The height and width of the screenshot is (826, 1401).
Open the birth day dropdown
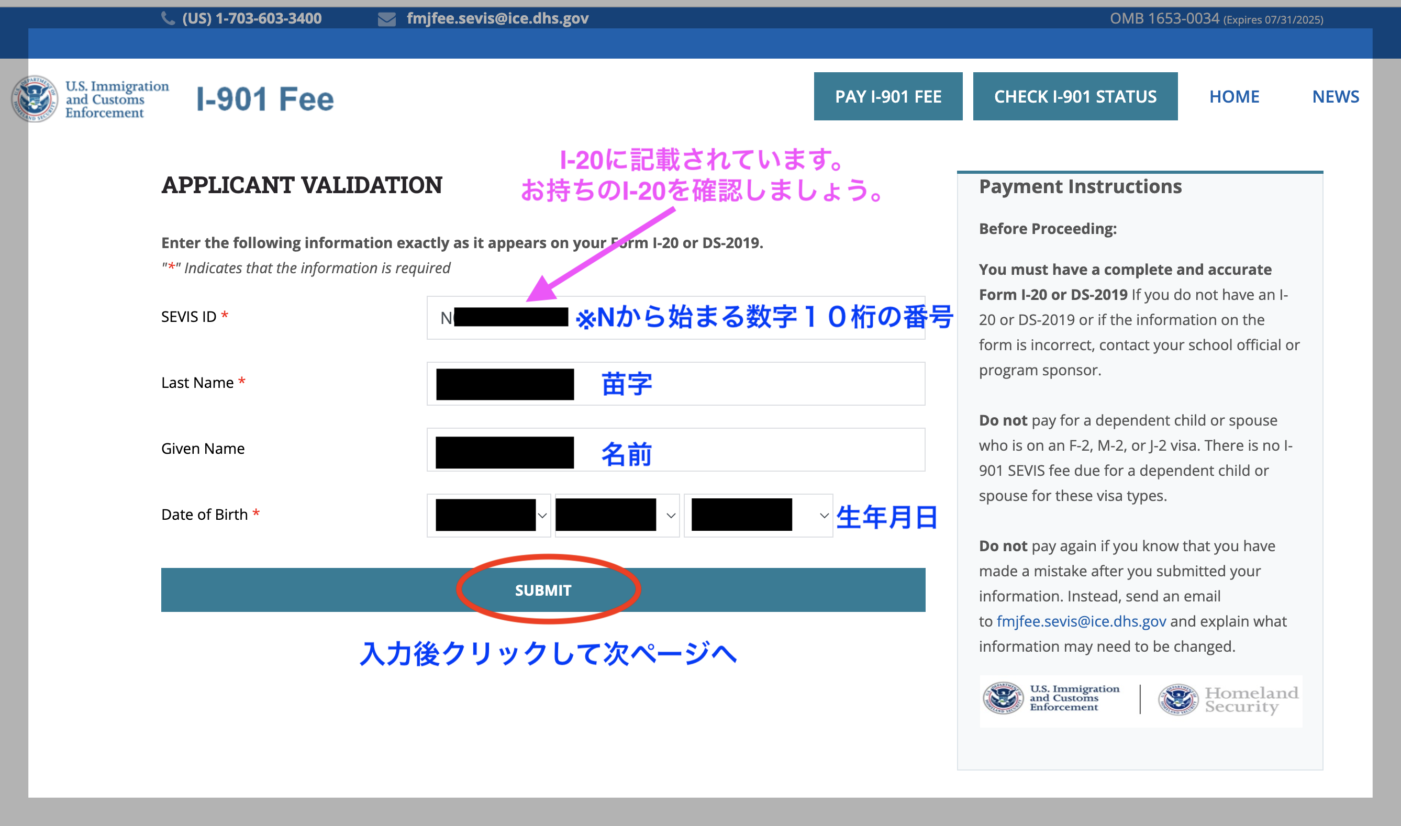pos(617,516)
